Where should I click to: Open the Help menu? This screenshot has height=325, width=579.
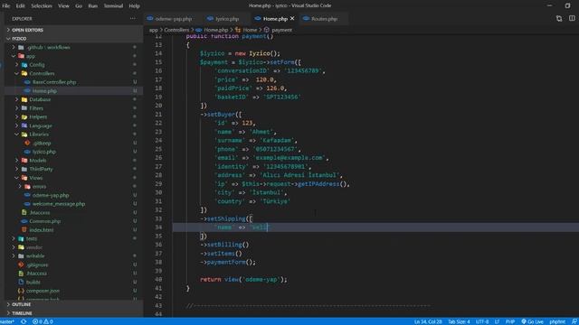[135, 6]
